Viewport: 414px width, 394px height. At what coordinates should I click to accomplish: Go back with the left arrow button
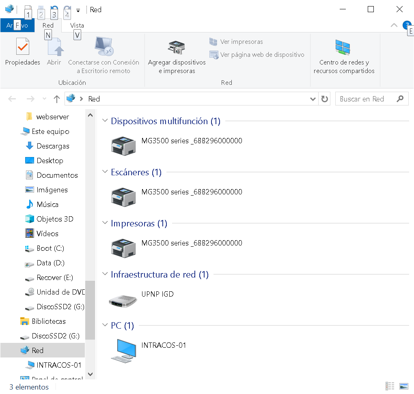coord(12,99)
